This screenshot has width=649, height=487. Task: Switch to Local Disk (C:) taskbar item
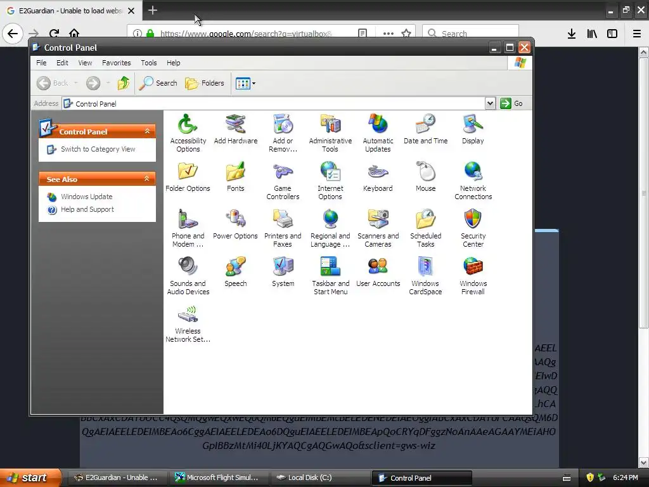tap(320, 477)
